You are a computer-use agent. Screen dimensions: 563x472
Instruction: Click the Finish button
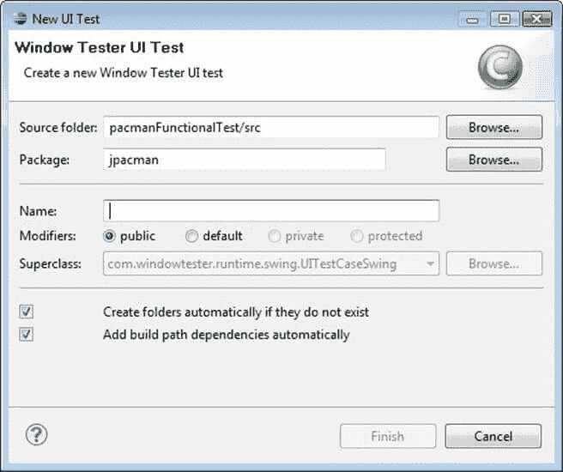coord(388,436)
